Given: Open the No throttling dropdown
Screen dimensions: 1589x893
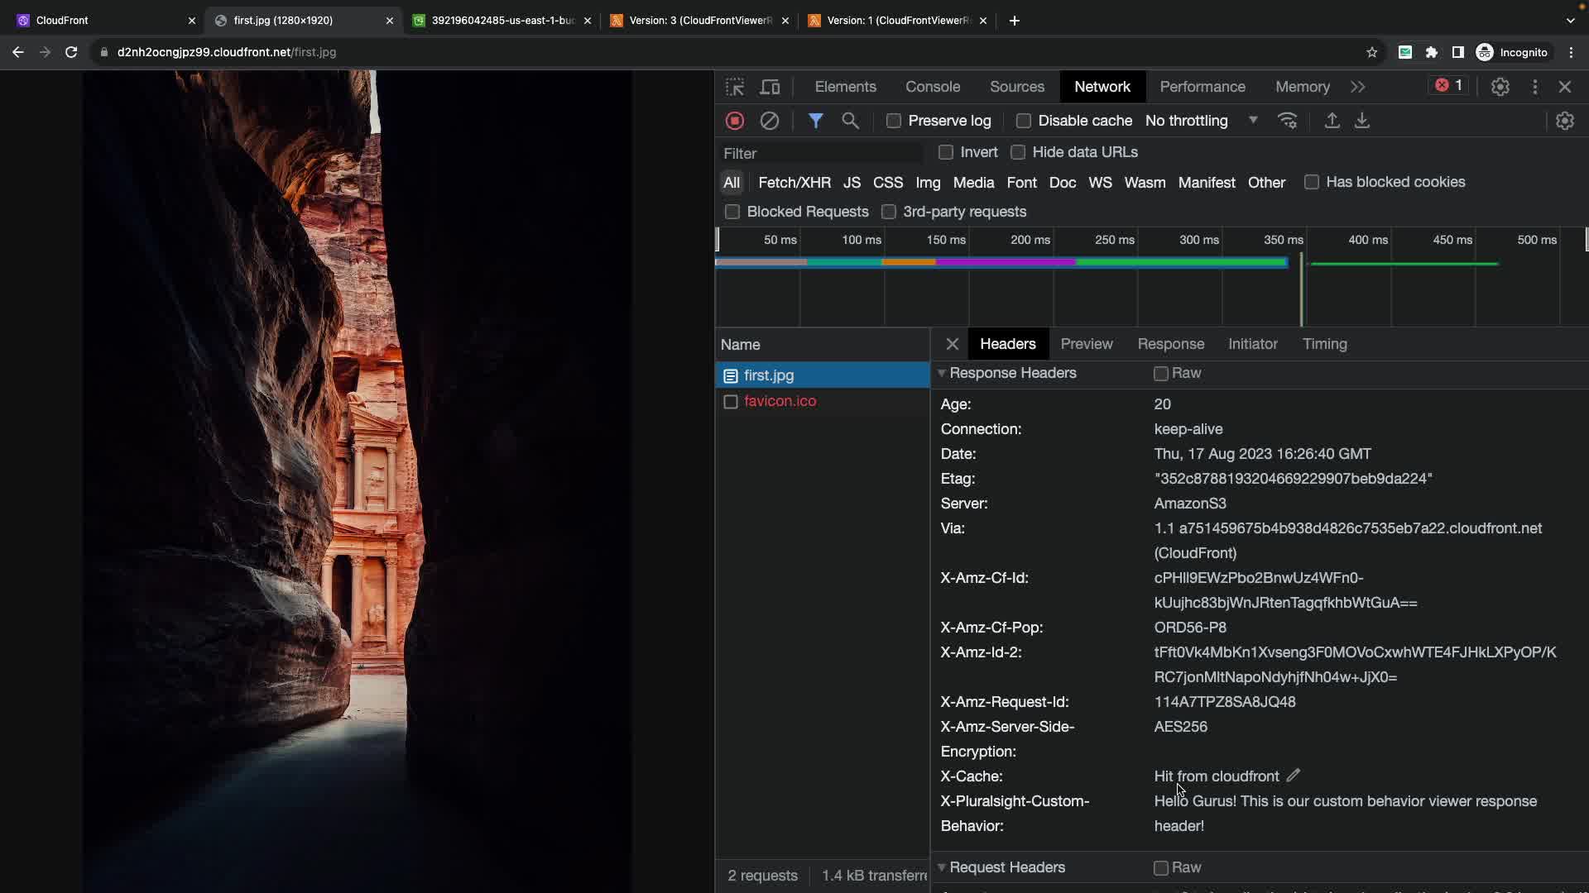Looking at the screenshot, I should point(1201,121).
